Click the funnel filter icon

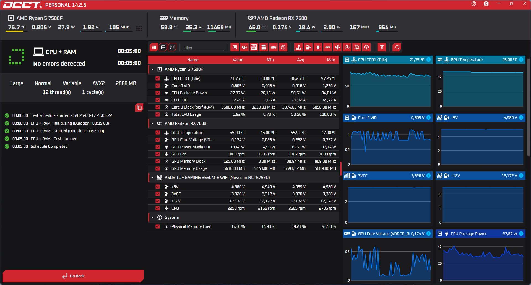(382, 47)
